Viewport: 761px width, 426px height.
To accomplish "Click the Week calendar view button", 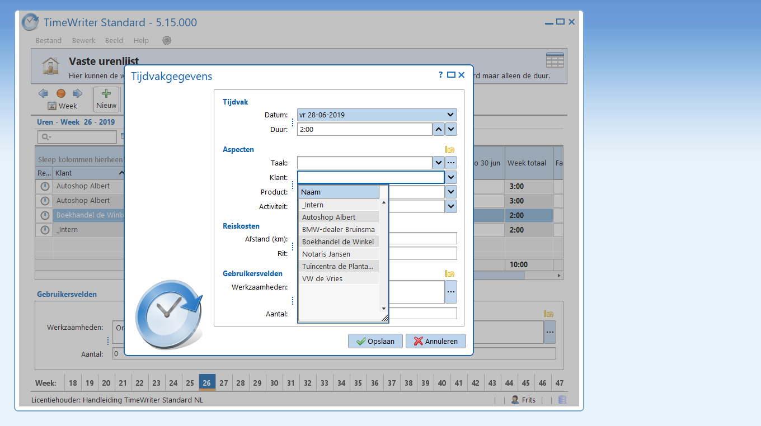I will 62,106.
